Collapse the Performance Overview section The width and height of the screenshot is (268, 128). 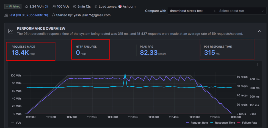tap(259, 31)
